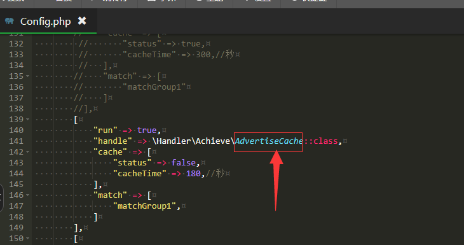Fold the "cache" array at line 142
The width and height of the screenshot is (464, 245).
click(27, 151)
